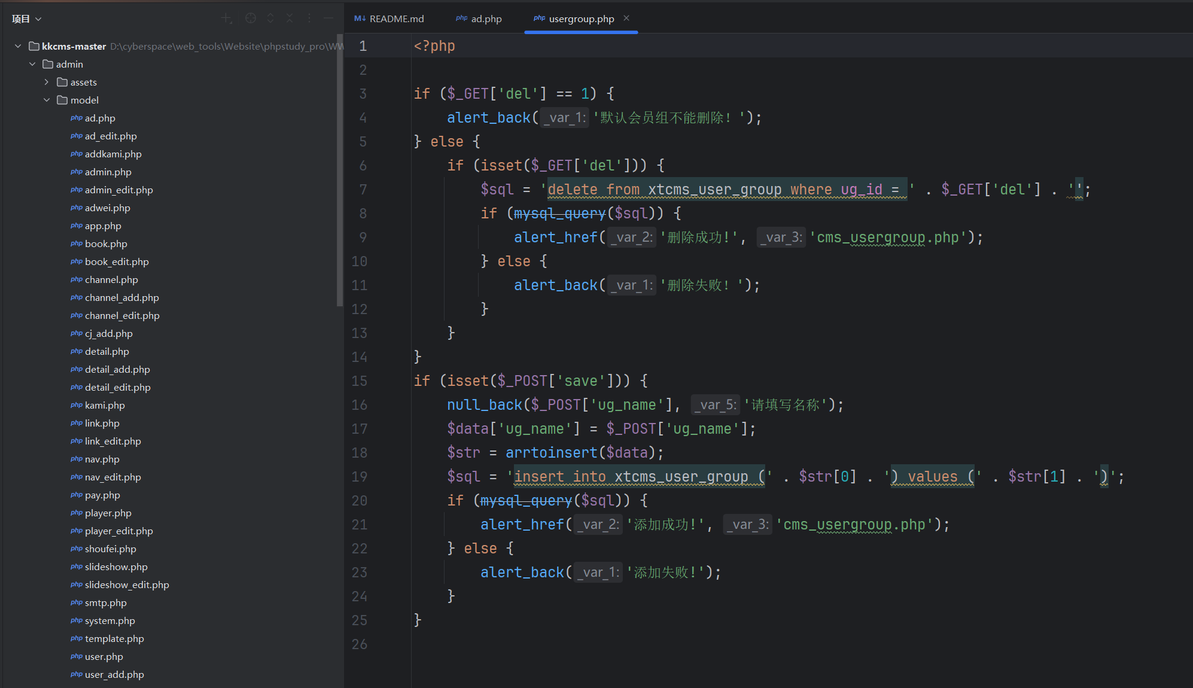Click line number 19 in the gutter
The width and height of the screenshot is (1193, 688).
click(x=360, y=477)
